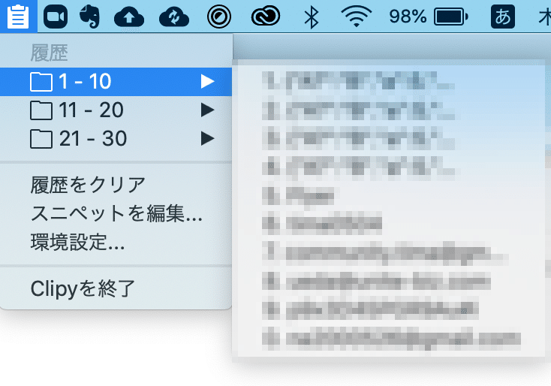Open the Wi-Fi status menu
Image resolution: width=551 pixels, height=386 pixels.
pos(357,17)
